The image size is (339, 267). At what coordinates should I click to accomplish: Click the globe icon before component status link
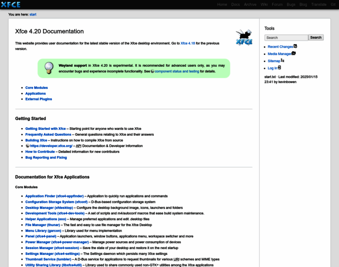coord(153,71)
